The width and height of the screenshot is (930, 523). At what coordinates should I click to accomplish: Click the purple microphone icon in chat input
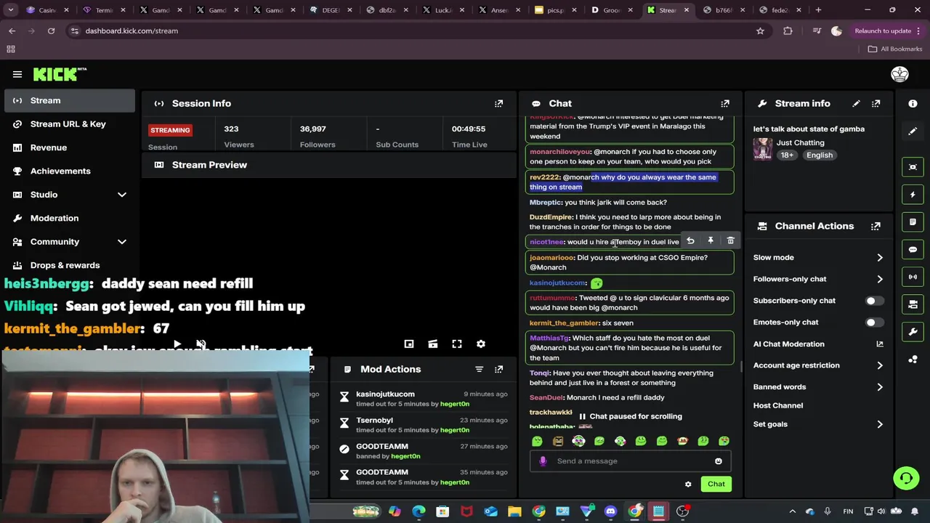coord(543,461)
